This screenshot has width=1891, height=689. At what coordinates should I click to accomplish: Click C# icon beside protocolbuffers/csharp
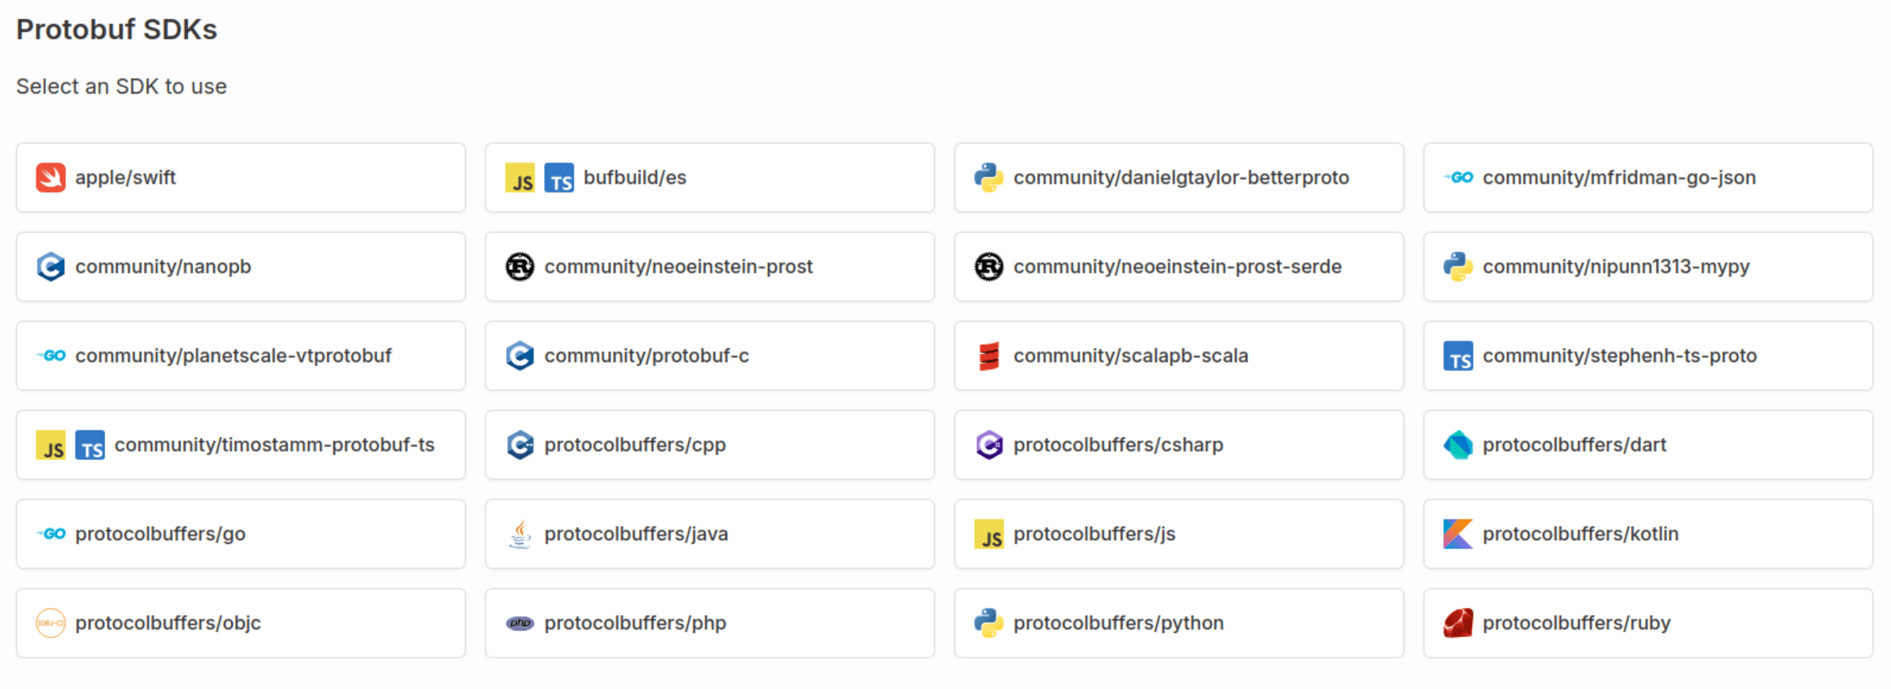coord(989,444)
